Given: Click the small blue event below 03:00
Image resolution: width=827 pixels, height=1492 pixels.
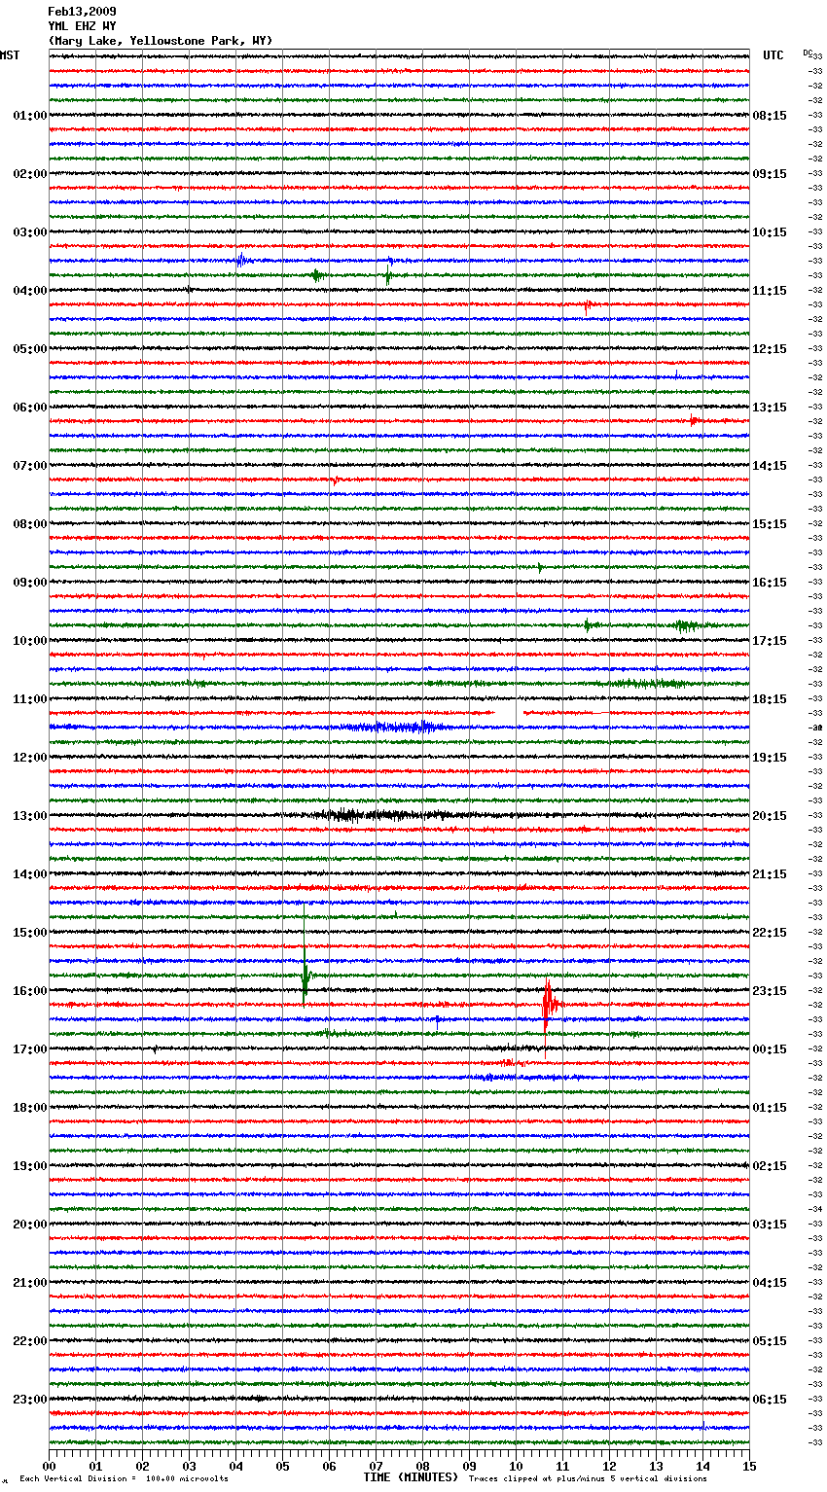Looking at the screenshot, I should pyautogui.click(x=240, y=260).
